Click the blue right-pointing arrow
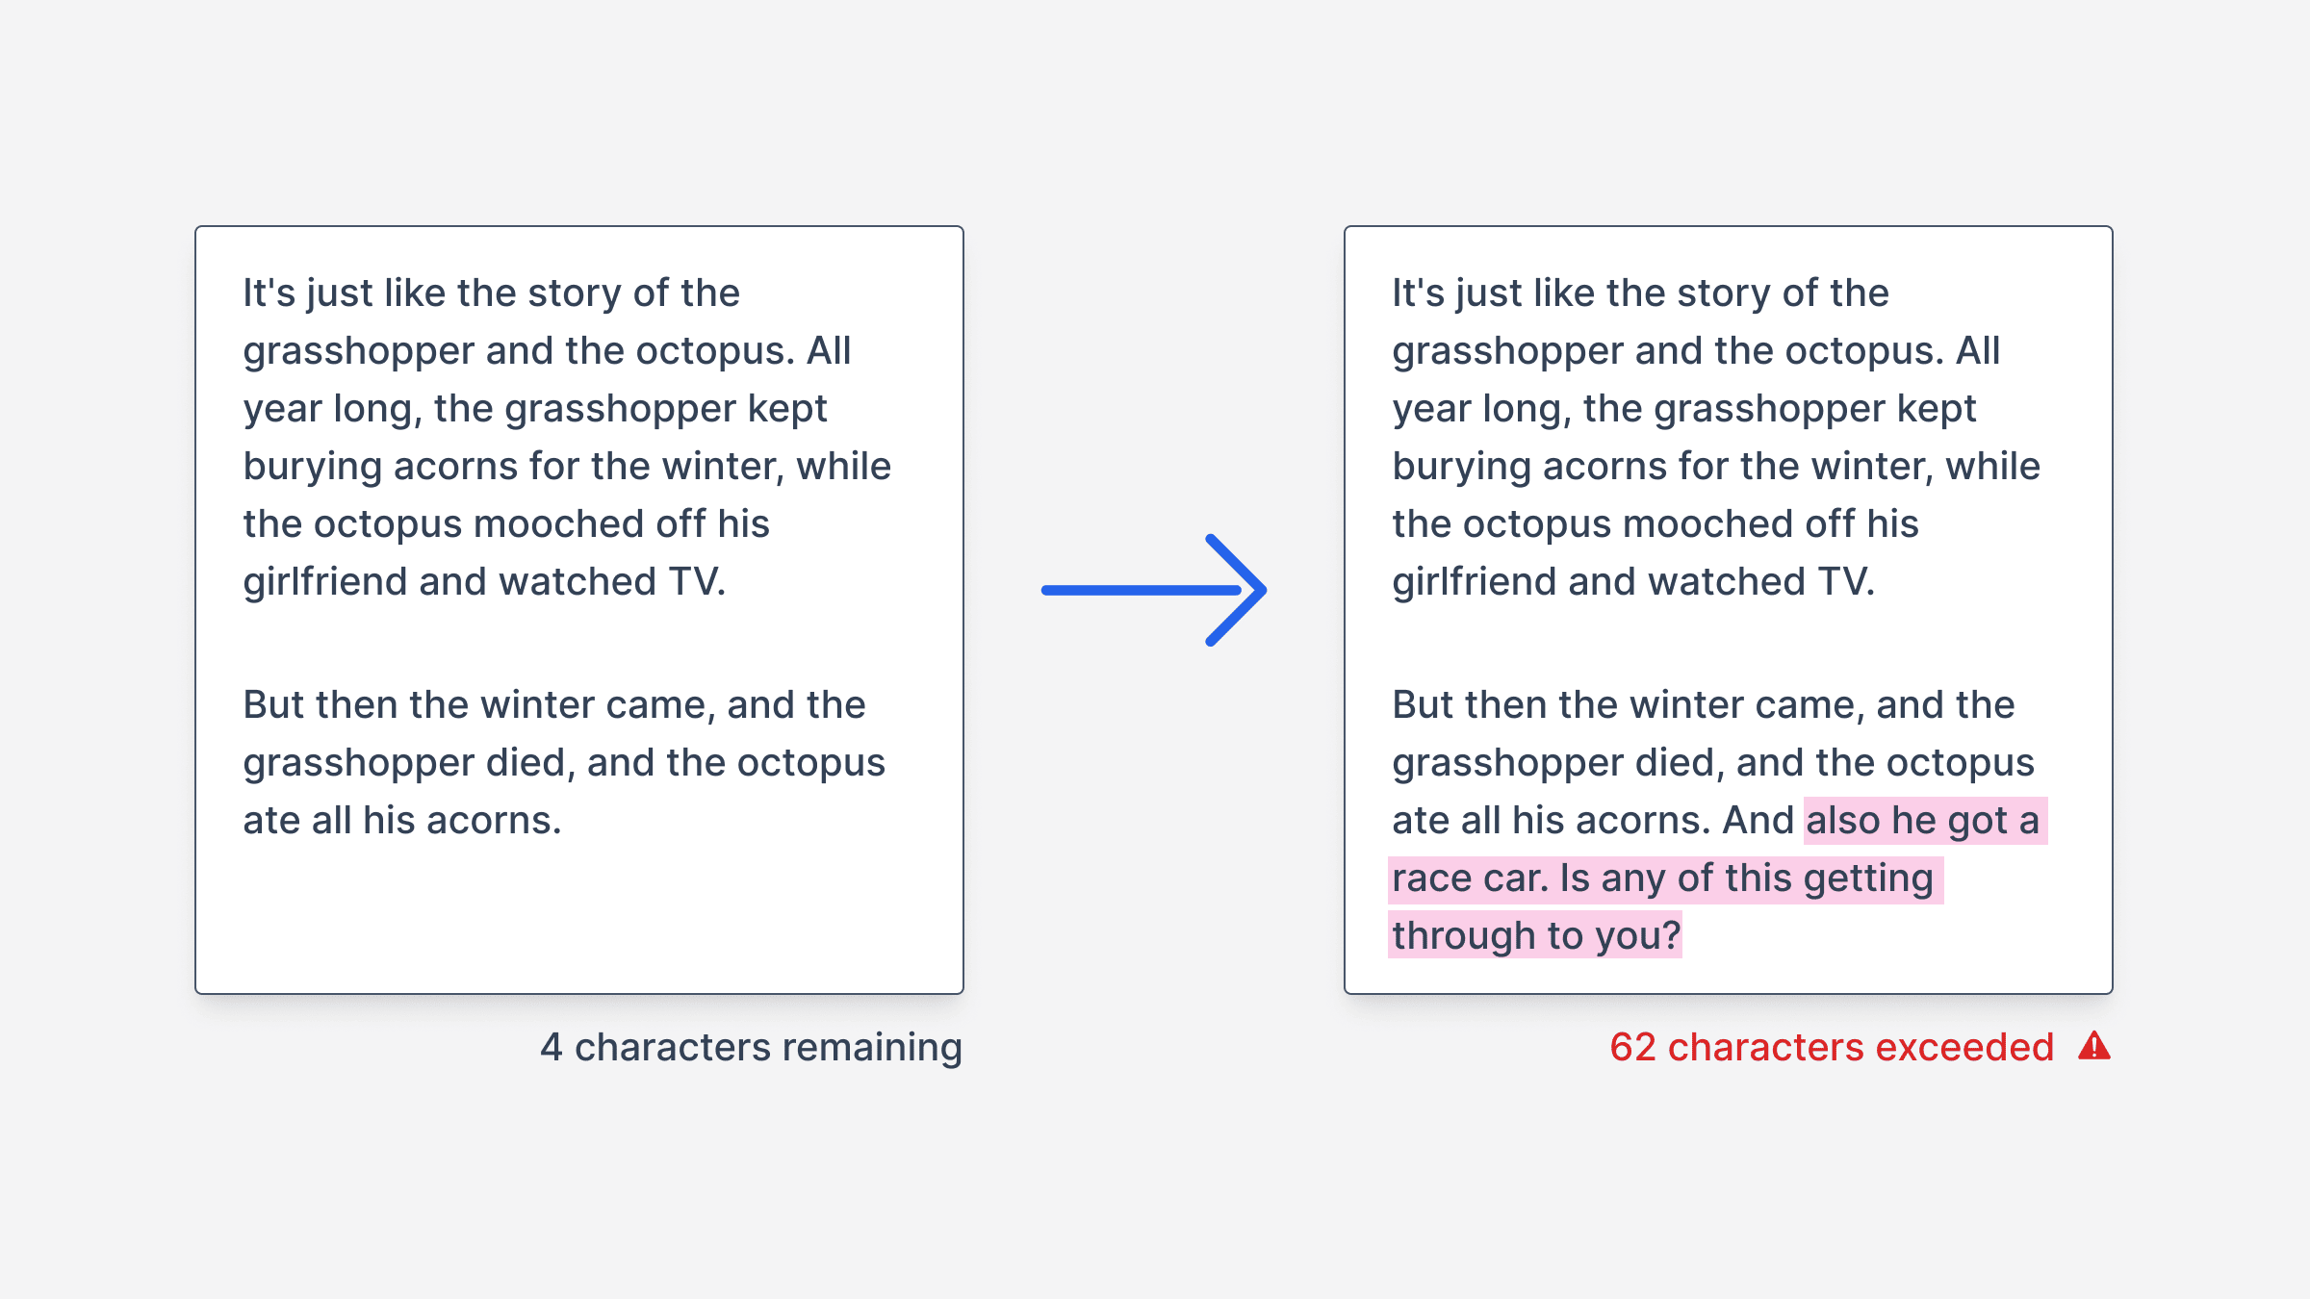The image size is (2310, 1299). tap(1154, 590)
